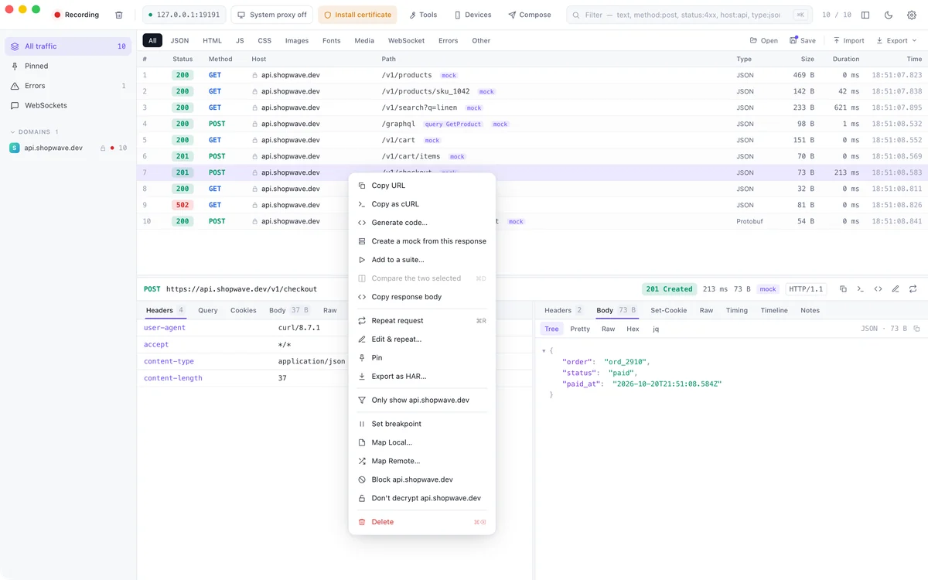This screenshot has height=580, width=928.
Task: Open WebSockets in sidebar
Action: pos(68,105)
